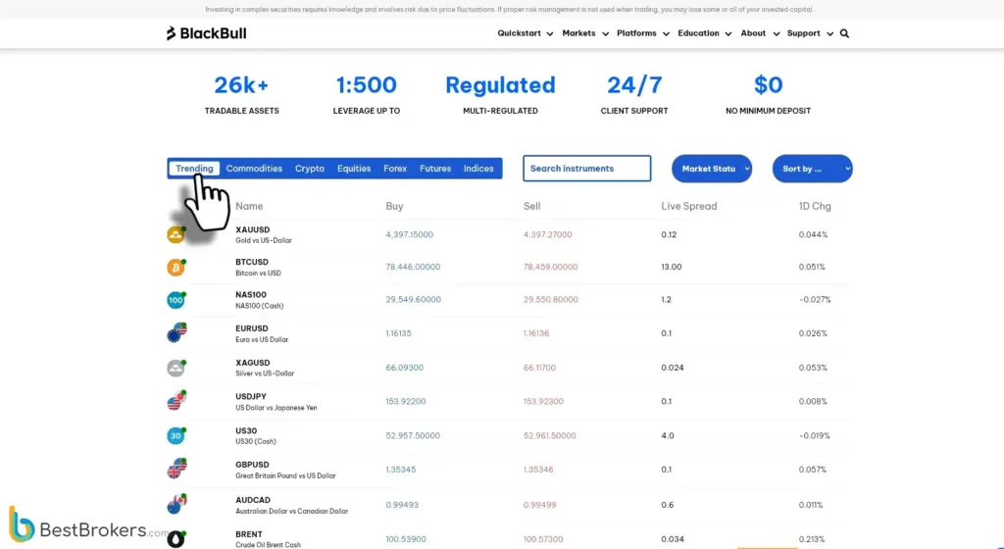Click the AUDCAD flag icon
The height and width of the screenshot is (549, 1004).
coord(176,504)
